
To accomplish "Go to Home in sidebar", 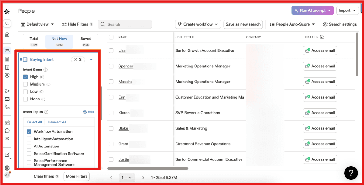I will 7,35.
